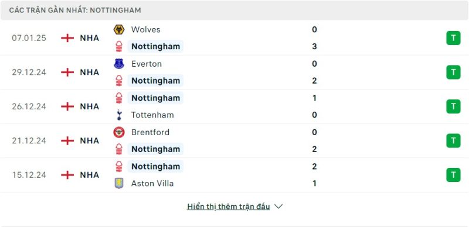Click the score 3 in Wolves match
The image size is (469, 227).
point(314,47)
